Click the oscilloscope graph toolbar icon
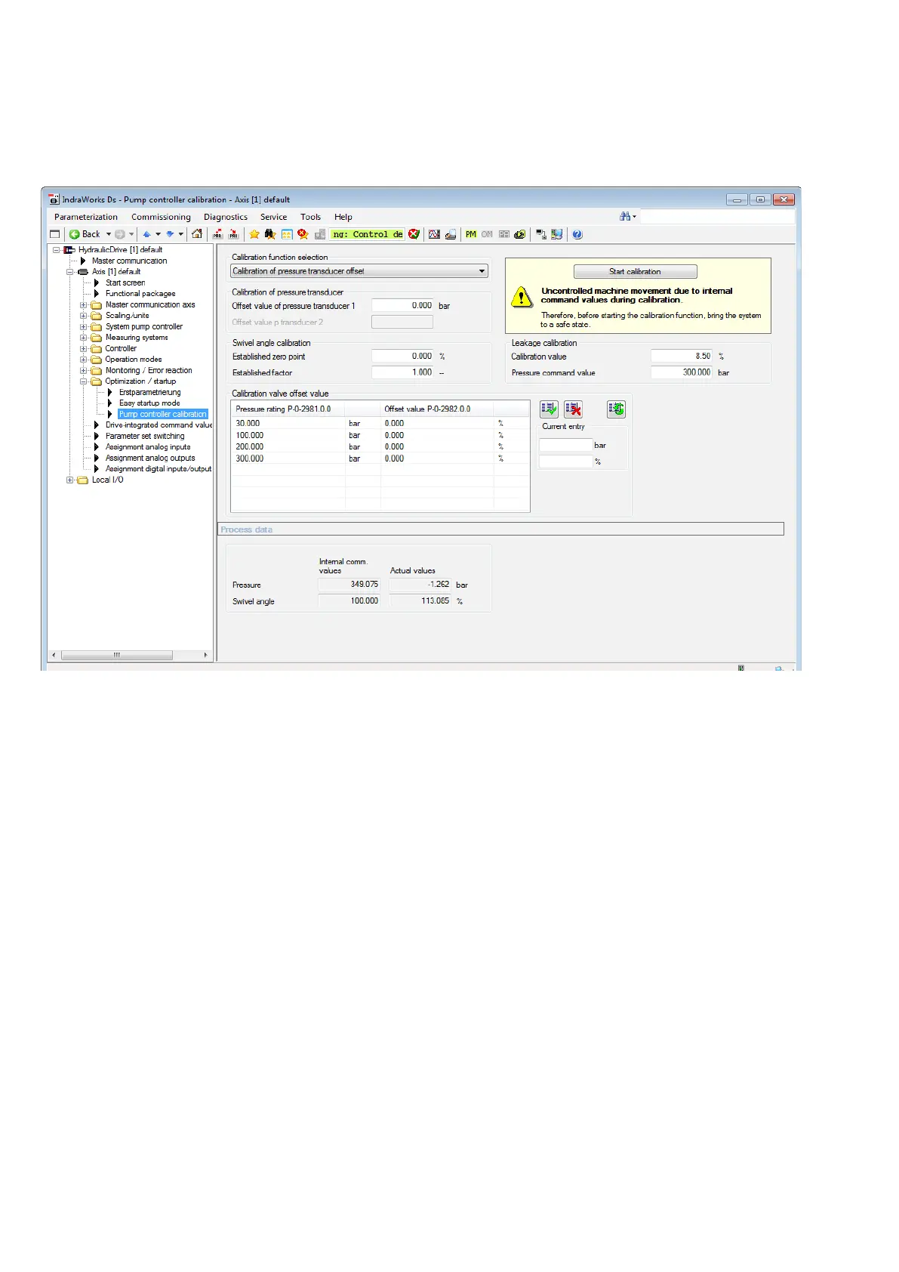The image size is (899, 1272). click(x=434, y=234)
